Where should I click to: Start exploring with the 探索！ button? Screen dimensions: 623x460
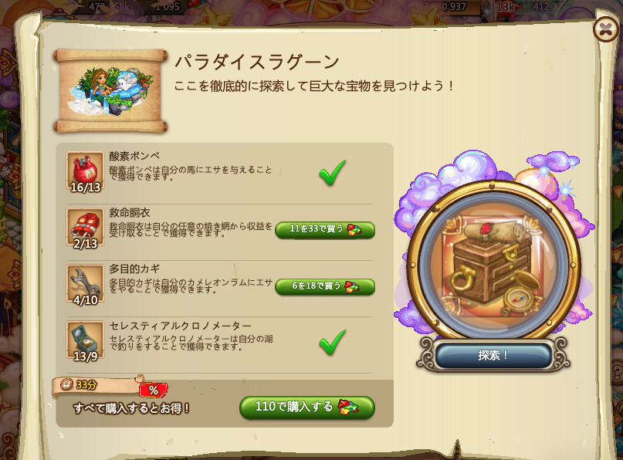tap(493, 355)
